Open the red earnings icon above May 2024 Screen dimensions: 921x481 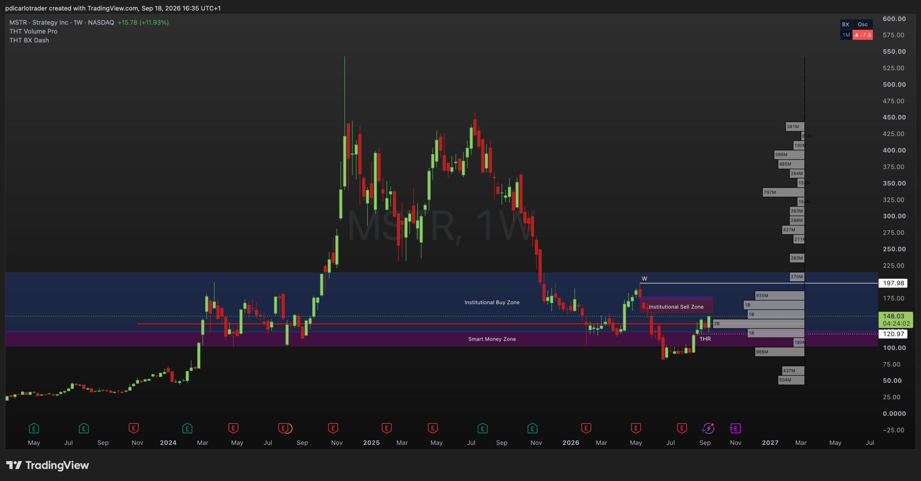point(233,428)
